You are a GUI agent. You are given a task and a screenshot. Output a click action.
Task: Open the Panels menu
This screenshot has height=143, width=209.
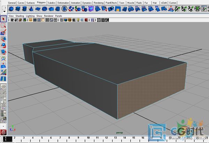59,16
